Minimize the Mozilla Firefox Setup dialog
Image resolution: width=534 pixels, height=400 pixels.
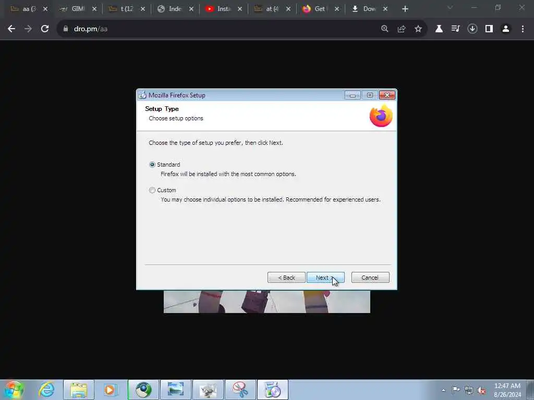click(353, 95)
